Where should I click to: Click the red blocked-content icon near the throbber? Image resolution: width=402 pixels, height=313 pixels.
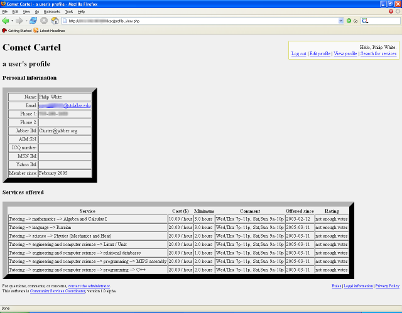(391, 11)
